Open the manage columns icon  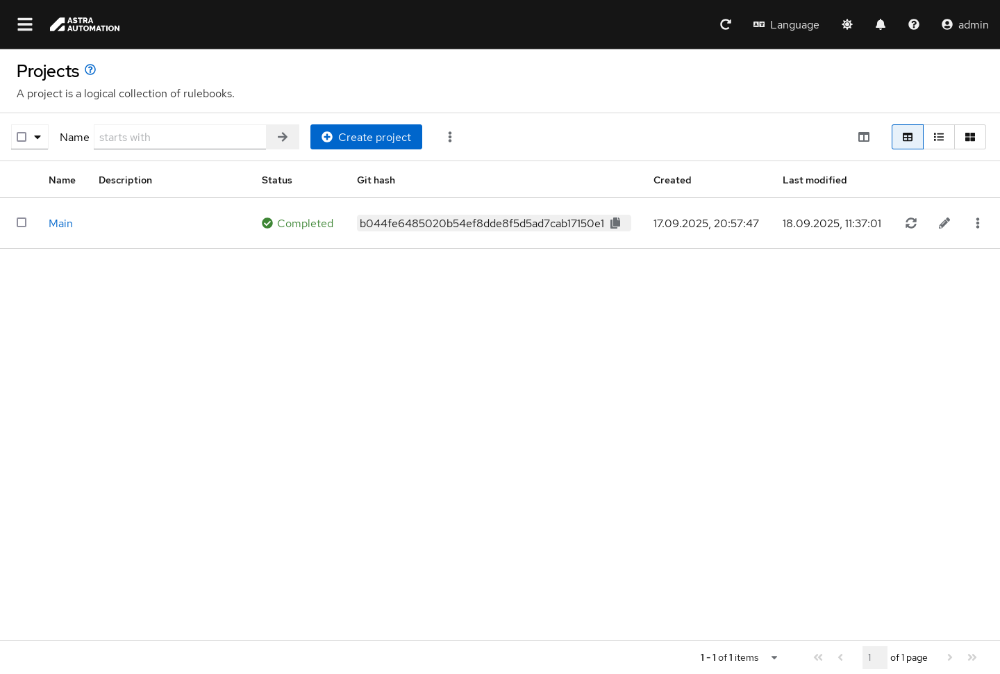(864, 137)
